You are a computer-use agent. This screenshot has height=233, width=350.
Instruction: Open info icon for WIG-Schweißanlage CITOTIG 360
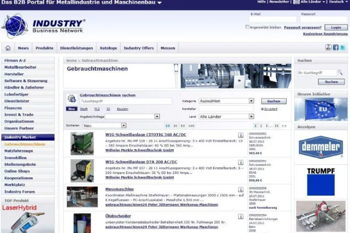241,135
